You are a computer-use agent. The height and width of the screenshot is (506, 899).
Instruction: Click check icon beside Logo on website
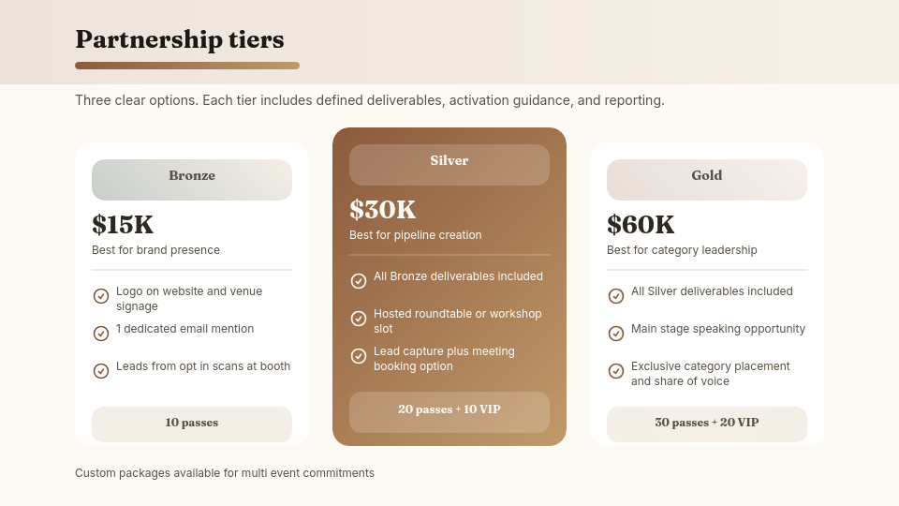[x=101, y=296]
